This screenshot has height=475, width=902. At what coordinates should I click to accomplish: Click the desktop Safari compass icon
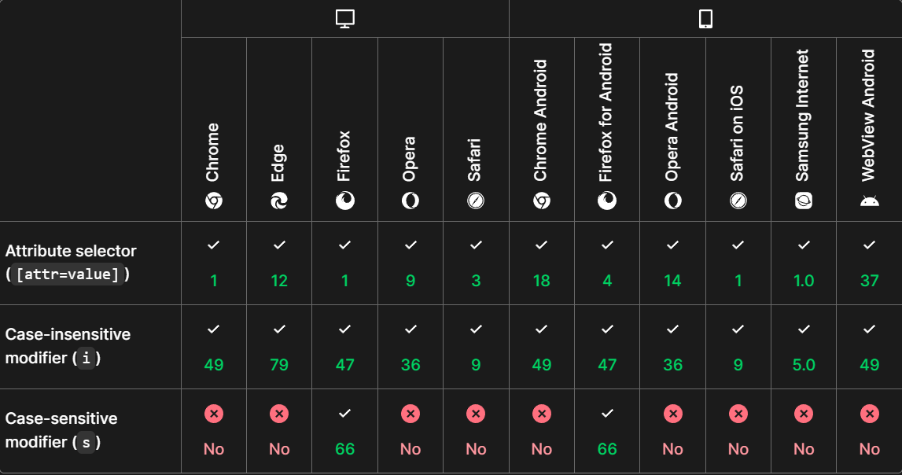coord(476,201)
